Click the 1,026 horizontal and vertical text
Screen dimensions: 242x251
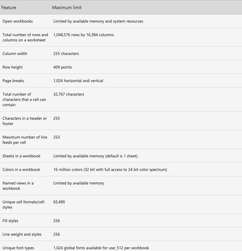click(78, 81)
